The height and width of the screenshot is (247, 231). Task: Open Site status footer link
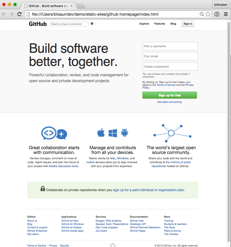[x=33, y=234]
